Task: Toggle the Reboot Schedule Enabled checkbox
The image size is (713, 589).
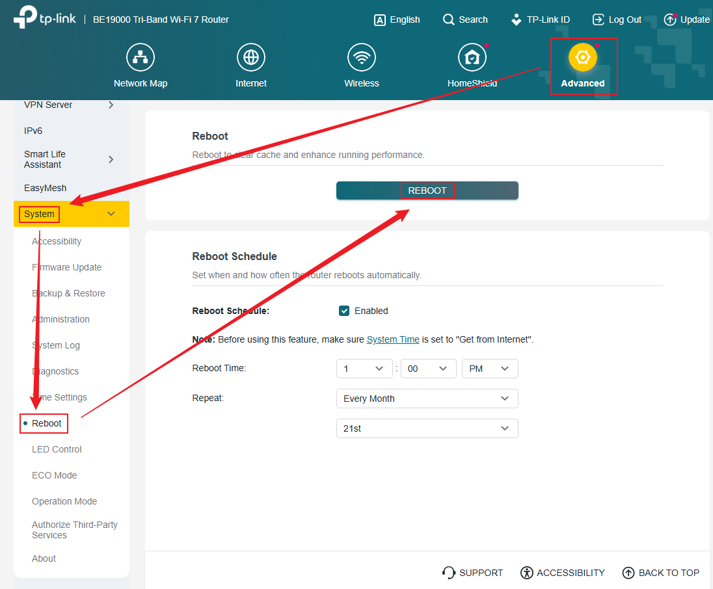Action: (x=344, y=311)
